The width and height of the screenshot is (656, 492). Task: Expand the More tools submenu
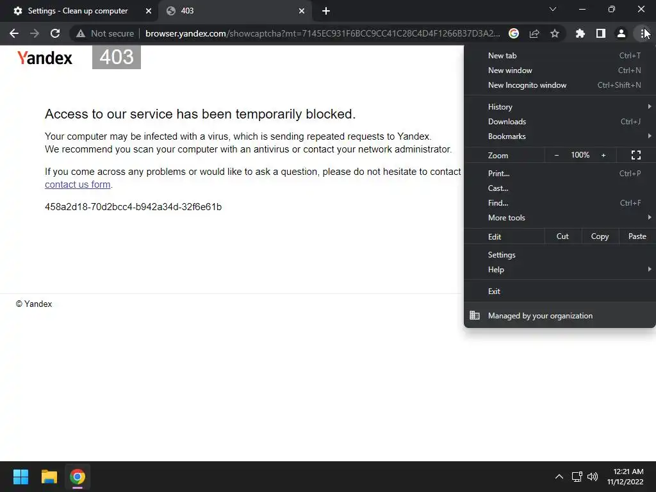click(560, 217)
